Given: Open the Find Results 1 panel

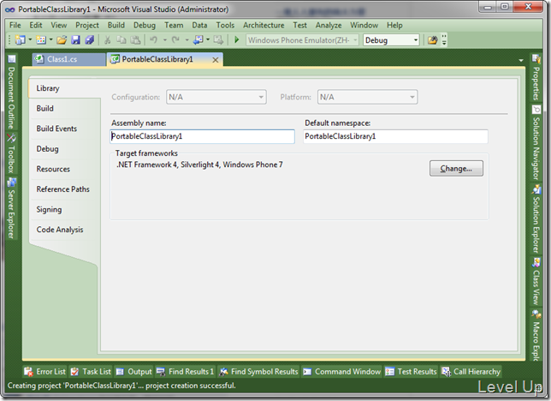Looking at the screenshot, I should 185,371.
